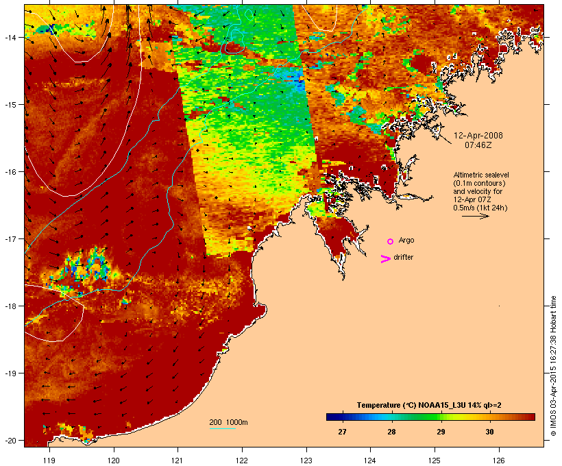Click the longitude axis label 123
Viewport: 562px width, 466px height.
pyautogui.click(x=306, y=461)
